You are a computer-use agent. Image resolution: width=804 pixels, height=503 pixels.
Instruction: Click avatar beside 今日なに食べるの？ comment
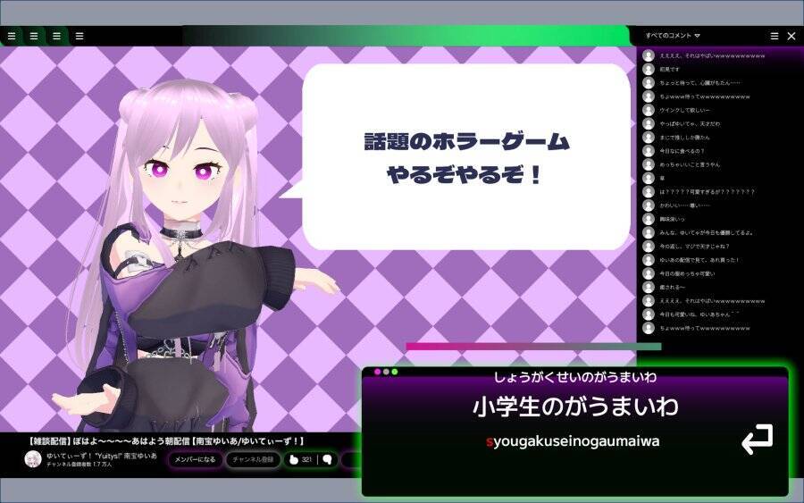[649, 151]
